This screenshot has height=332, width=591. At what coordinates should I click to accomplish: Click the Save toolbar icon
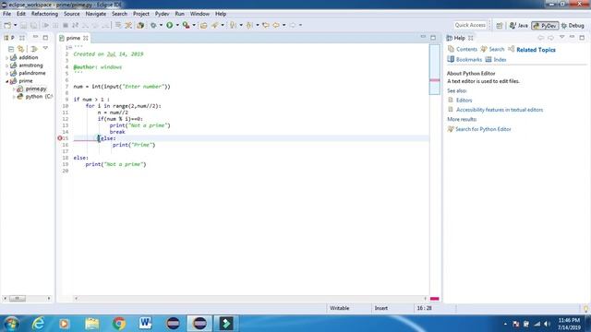click(23, 25)
